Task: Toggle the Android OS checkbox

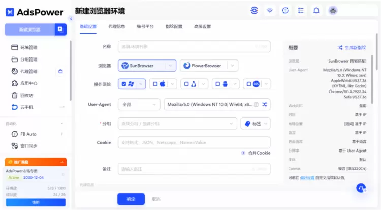Action: (218, 84)
